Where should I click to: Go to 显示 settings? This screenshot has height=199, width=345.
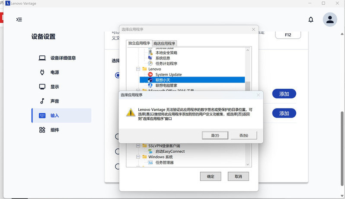tap(61, 87)
